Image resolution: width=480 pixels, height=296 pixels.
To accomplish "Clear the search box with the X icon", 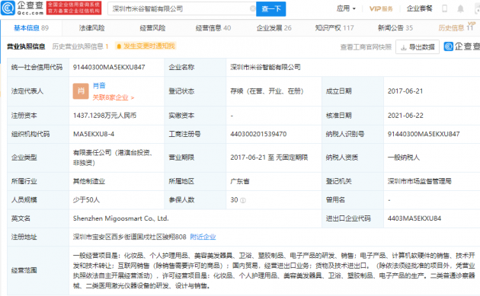I will click(x=252, y=8).
